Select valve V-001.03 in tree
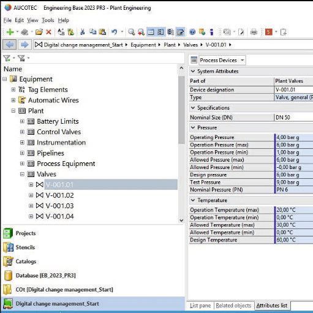 tap(59, 206)
